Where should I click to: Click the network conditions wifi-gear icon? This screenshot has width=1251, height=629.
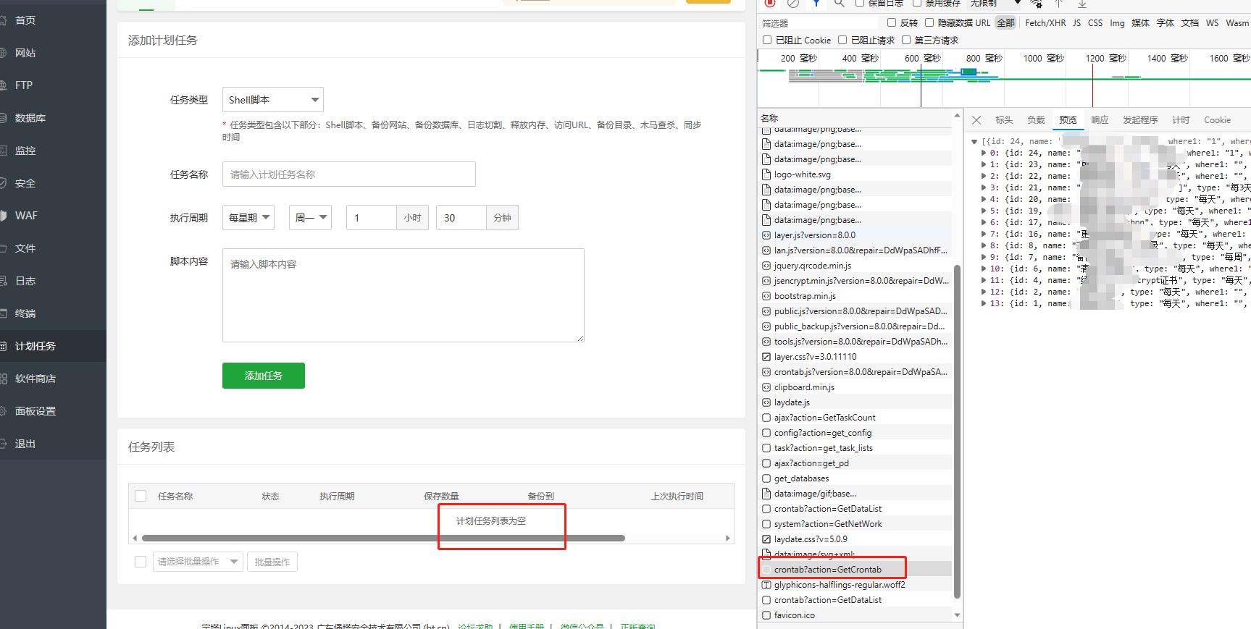coord(1037,4)
